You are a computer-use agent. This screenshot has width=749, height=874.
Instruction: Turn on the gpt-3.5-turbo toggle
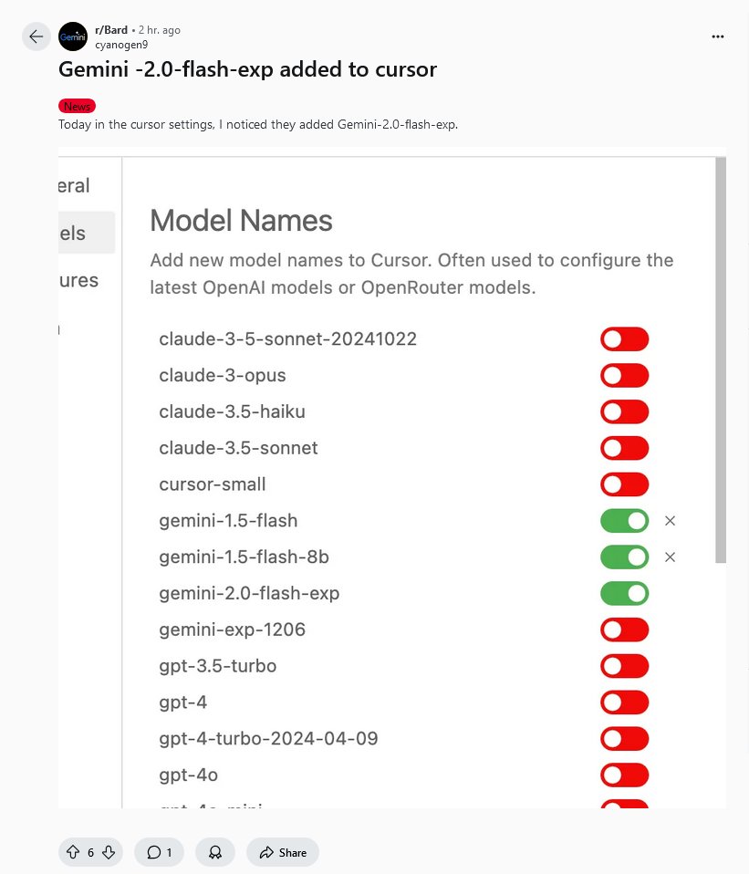click(x=624, y=666)
